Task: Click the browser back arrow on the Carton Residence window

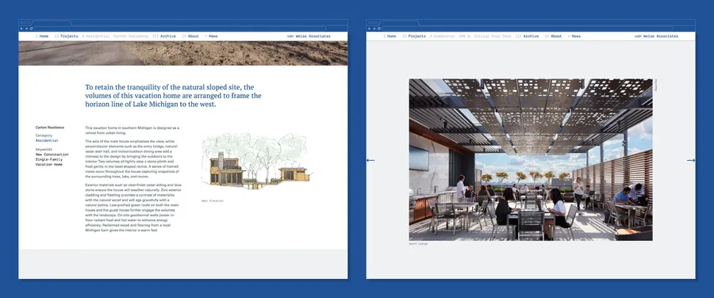Action: coord(21,29)
